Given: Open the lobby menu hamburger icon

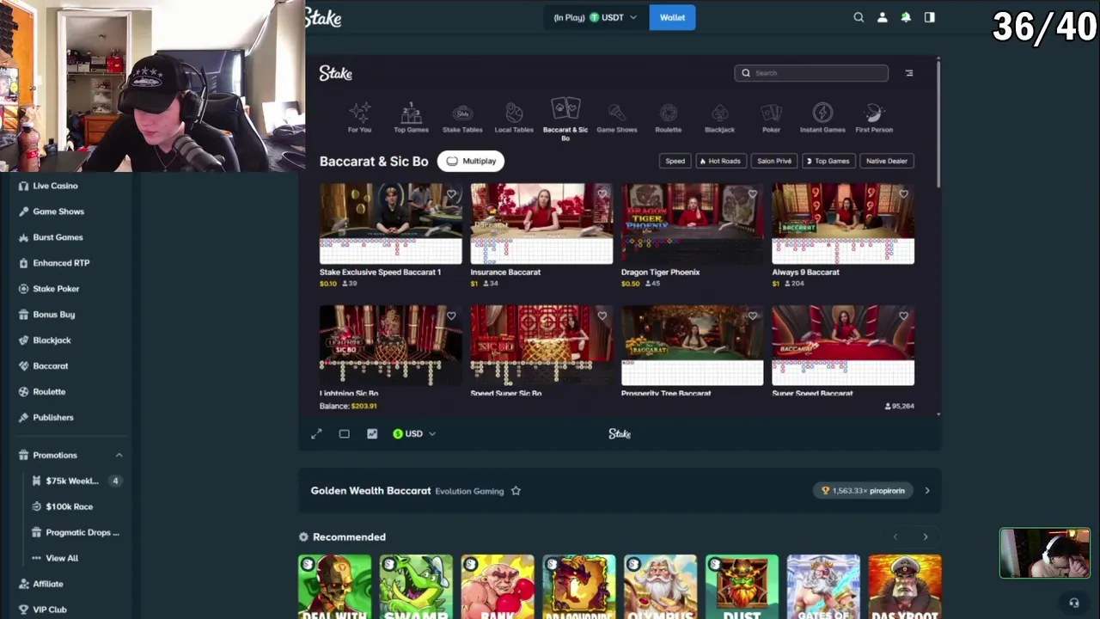Looking at the screenshot, I should [x=909, y=73].
